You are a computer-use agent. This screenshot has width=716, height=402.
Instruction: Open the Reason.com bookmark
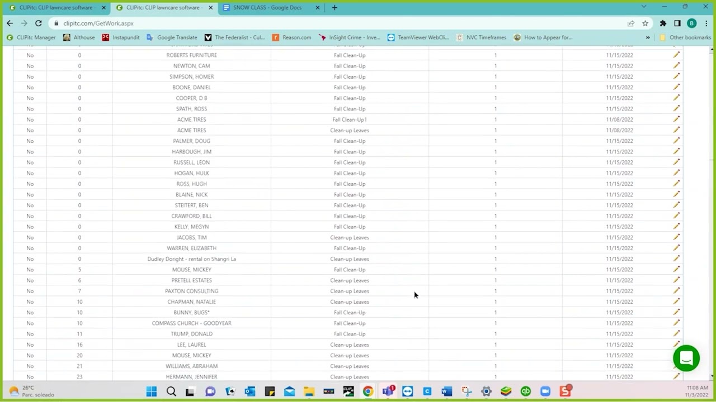(291, 37)
